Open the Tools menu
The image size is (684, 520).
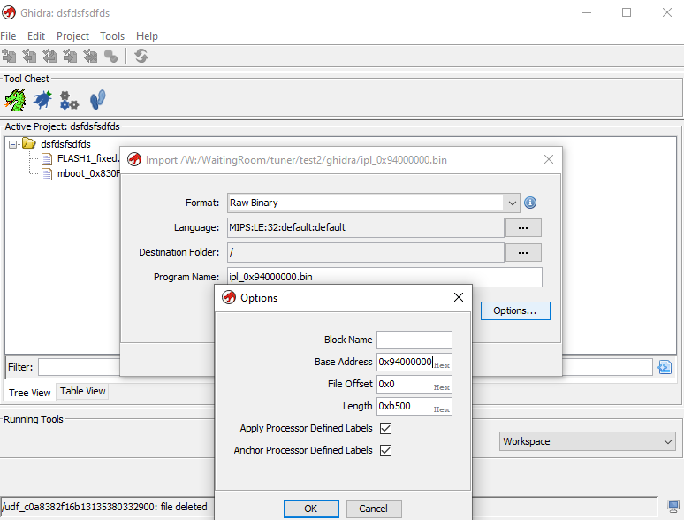(112, 36)
